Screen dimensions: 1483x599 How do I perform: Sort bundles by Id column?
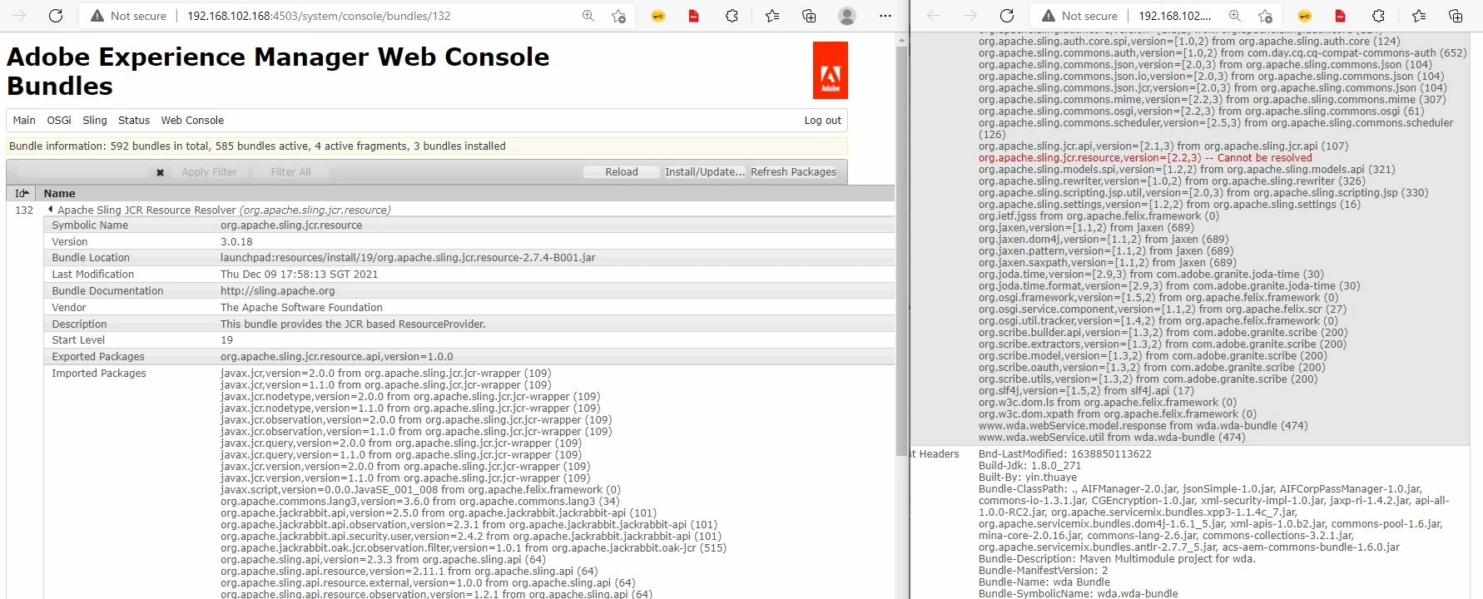[22, 193]
